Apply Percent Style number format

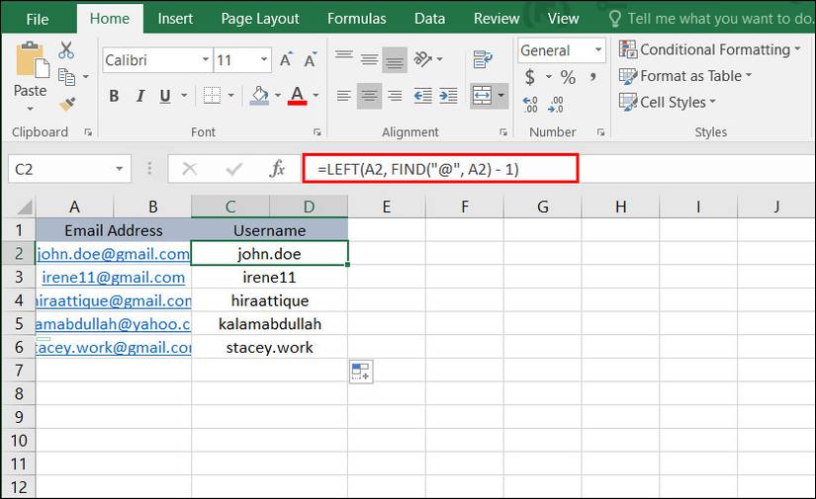click(x=568, y=77)
